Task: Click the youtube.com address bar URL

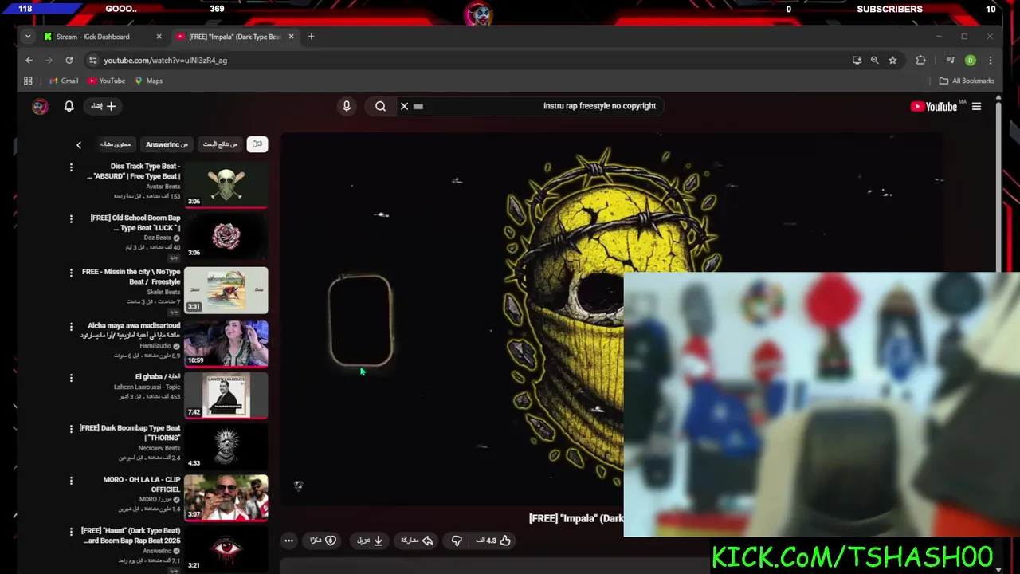Action: pyautogui.click(x=165, y=61)
